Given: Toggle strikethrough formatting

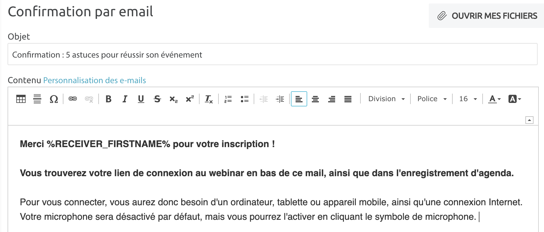Looking at the screenshot, I should (157, 99).
